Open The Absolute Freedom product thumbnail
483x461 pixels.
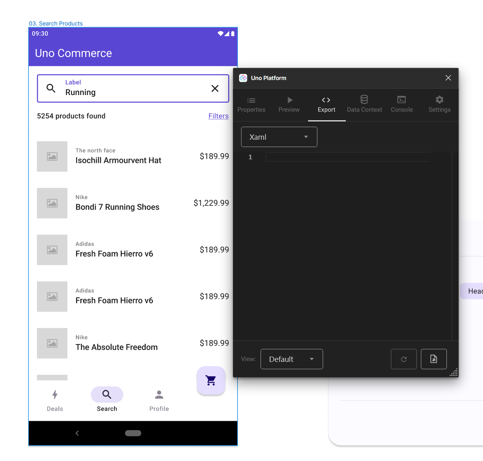coord(52,343)
